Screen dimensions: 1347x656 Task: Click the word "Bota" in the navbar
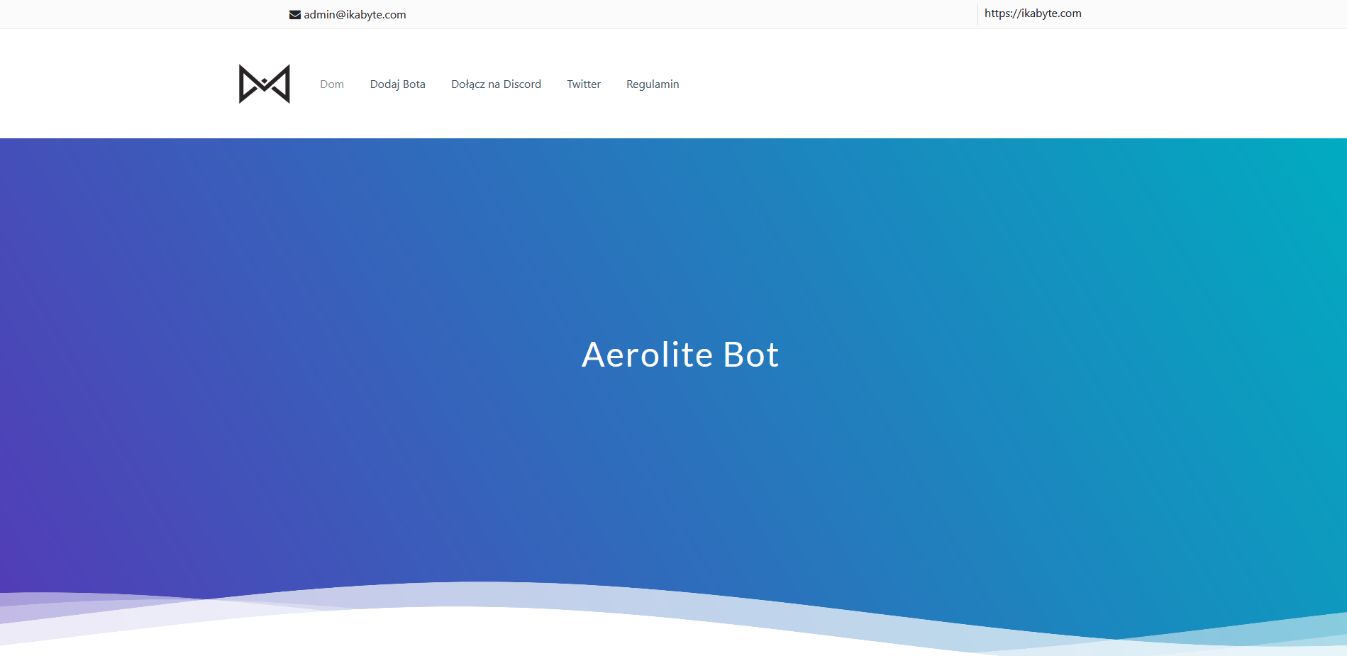click(x=414, y=84)
